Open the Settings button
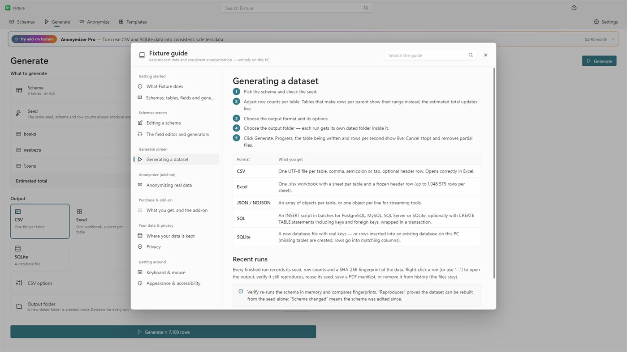Screen dimensions: 627x352 tap(605, 22)
